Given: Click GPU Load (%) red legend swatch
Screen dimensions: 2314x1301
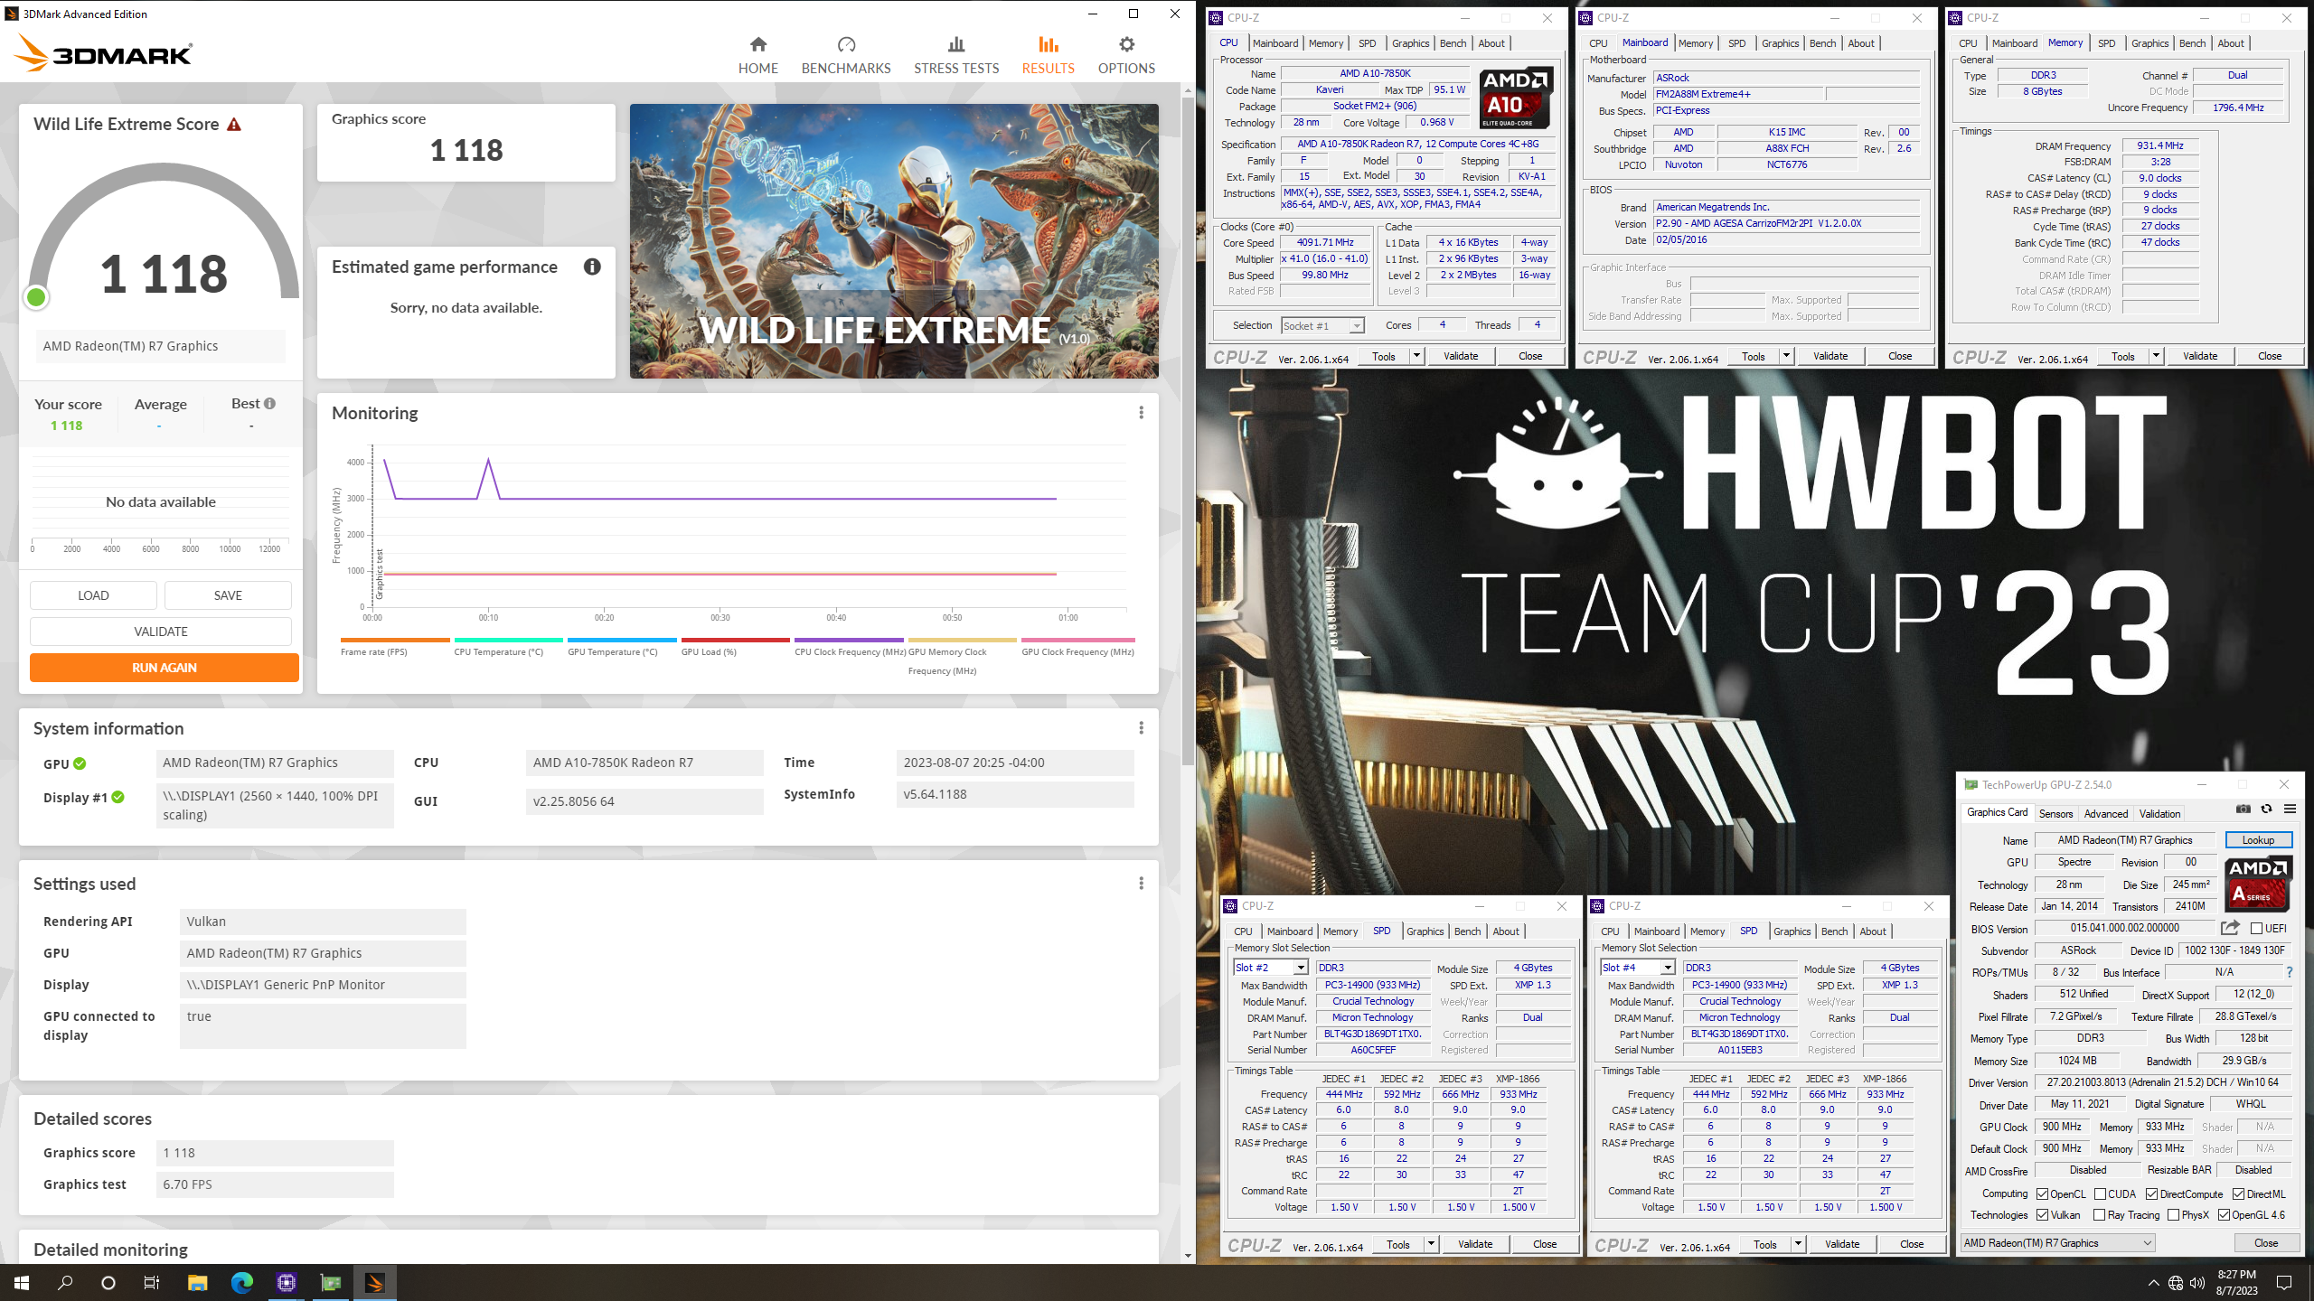Looking at the screenshot, I should tap(736, 640).
